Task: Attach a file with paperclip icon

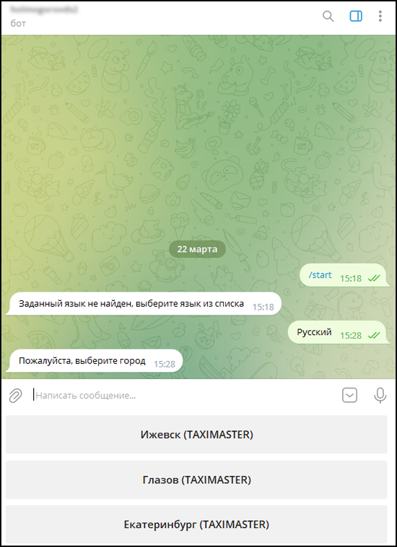Action: [15, 396]
